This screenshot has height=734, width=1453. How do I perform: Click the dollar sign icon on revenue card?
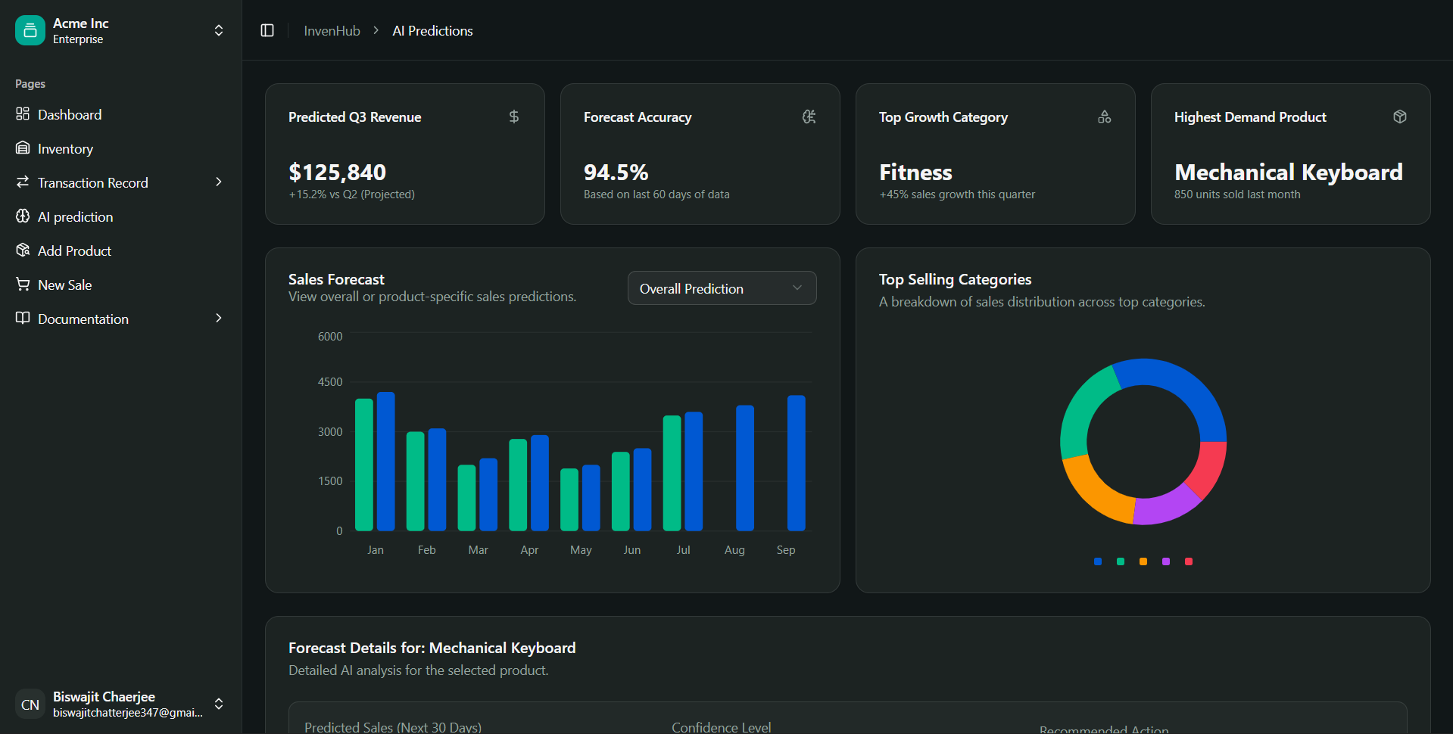click(x=514, y=117)
